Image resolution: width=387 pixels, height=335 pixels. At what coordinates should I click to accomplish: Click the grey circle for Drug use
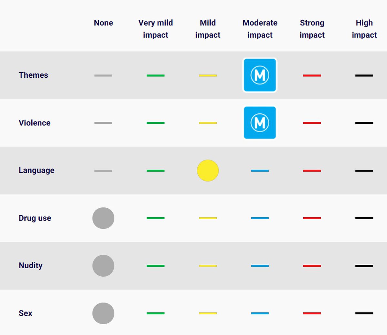click(x=103, y=218)
